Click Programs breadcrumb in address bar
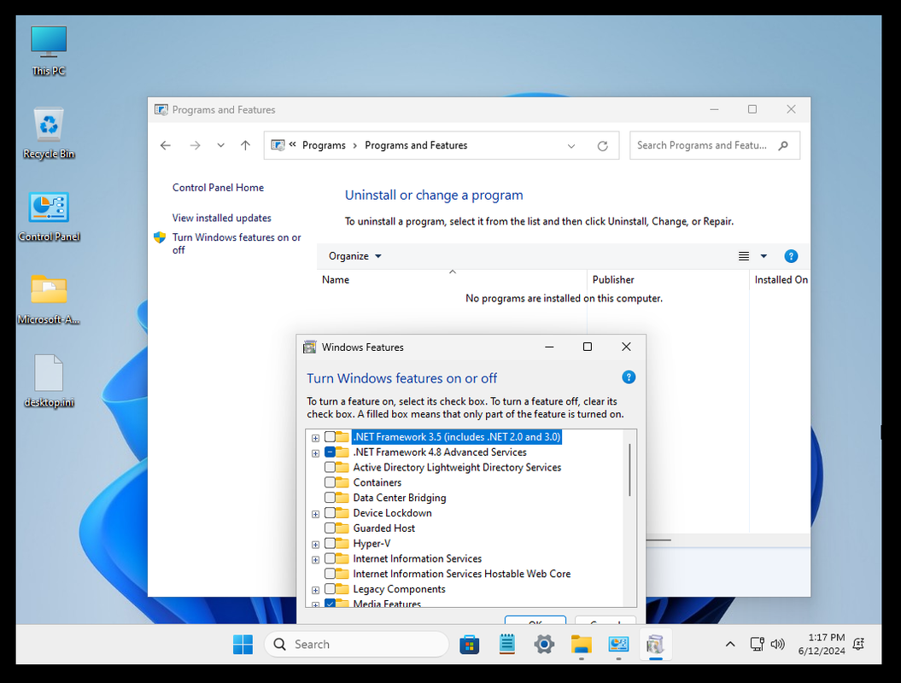Viewport: 901px width, 683px height. coord(324,145)
